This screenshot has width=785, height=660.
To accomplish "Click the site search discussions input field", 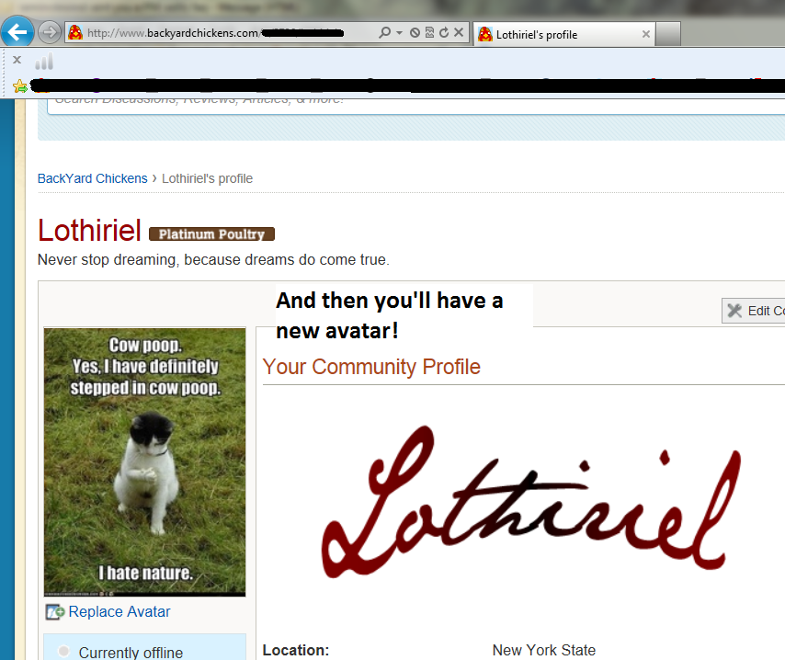I will coord(416,104).
